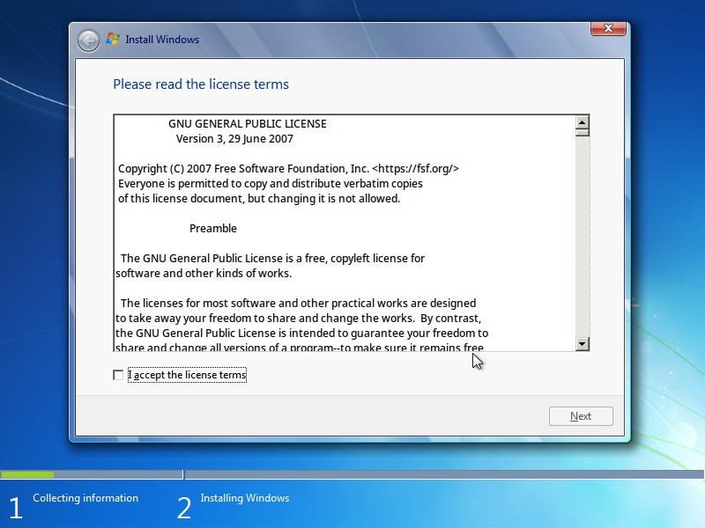Click the 'Preamble' heading in license text
This screenshot has width=705, height=528.
[213, 228]
